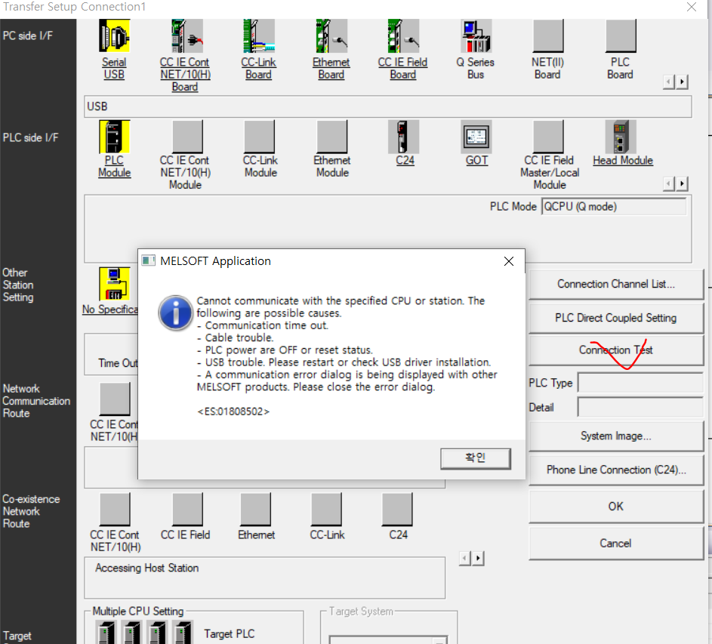The image size is (712, 644).
Task: Click the USB setting text box
Action: coord(388,106)
